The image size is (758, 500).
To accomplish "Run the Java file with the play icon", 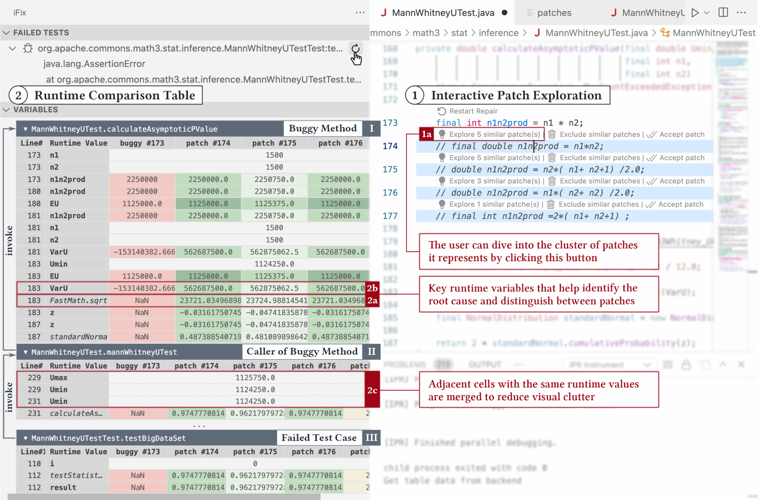I will 695,13.
